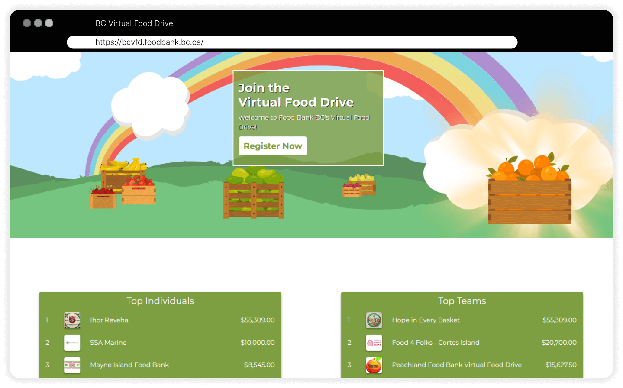Click the BC Virtual Food Drive title
The height and width of the screenshot is (388, 623).
tap(134, 23)
